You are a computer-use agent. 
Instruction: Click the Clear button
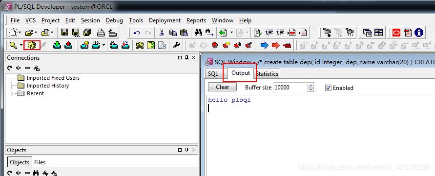tap(223, 87)
